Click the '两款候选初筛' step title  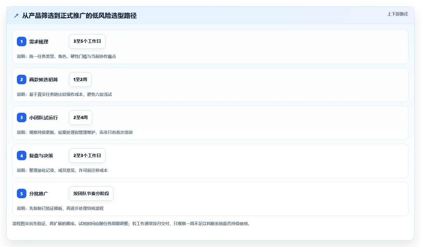tap(44, 80)
